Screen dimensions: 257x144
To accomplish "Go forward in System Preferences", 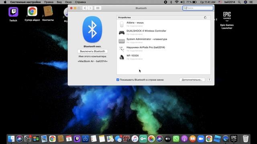I will [90, 8].
